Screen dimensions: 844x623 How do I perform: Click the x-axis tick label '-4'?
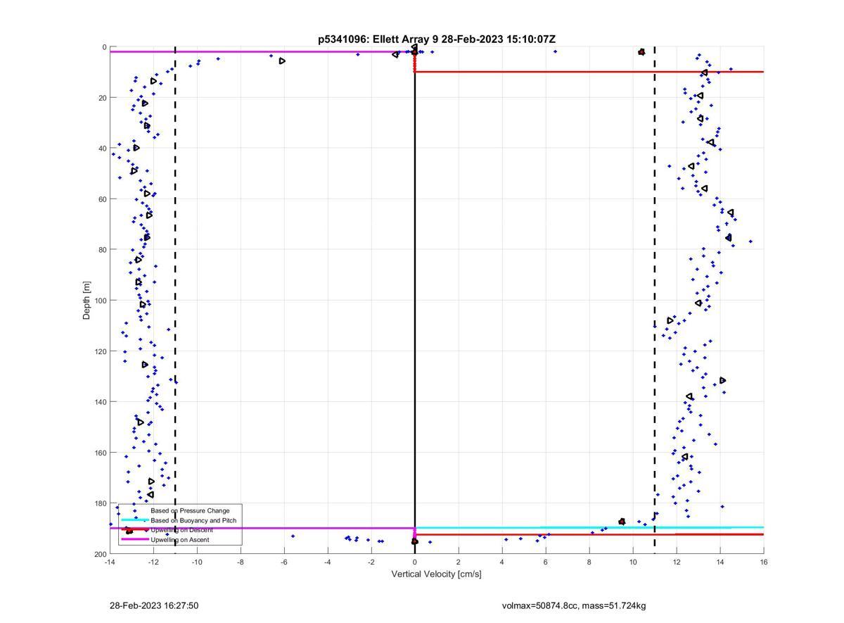pyautogui.click(x=328, y=562)
